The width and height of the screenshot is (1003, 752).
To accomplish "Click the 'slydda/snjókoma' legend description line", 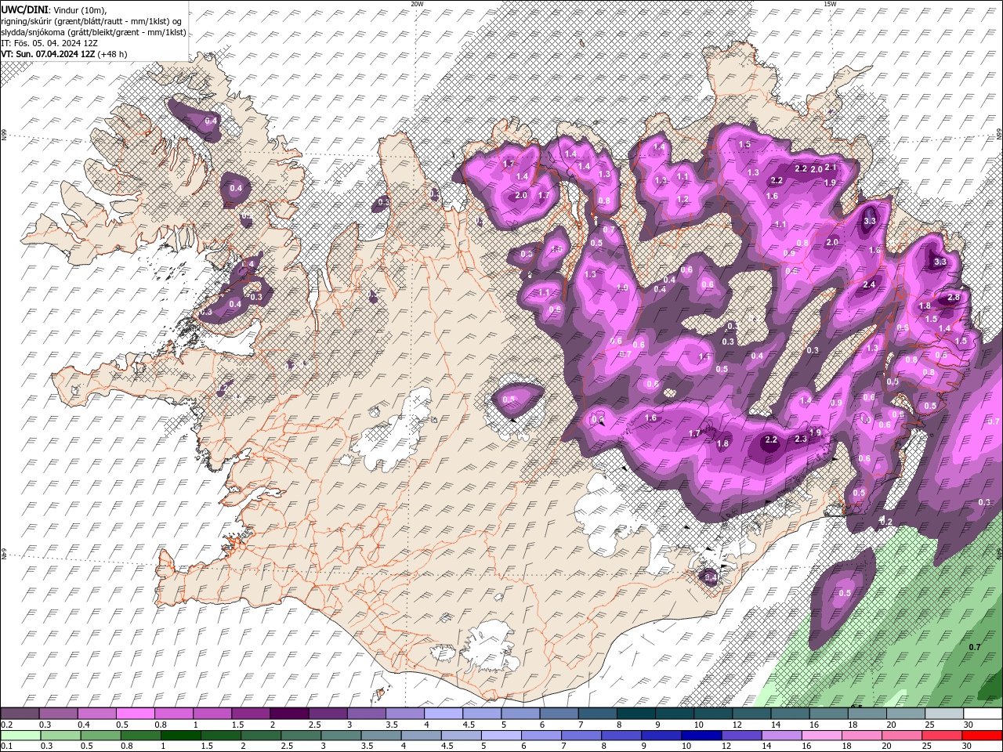I will click(93, 32).
